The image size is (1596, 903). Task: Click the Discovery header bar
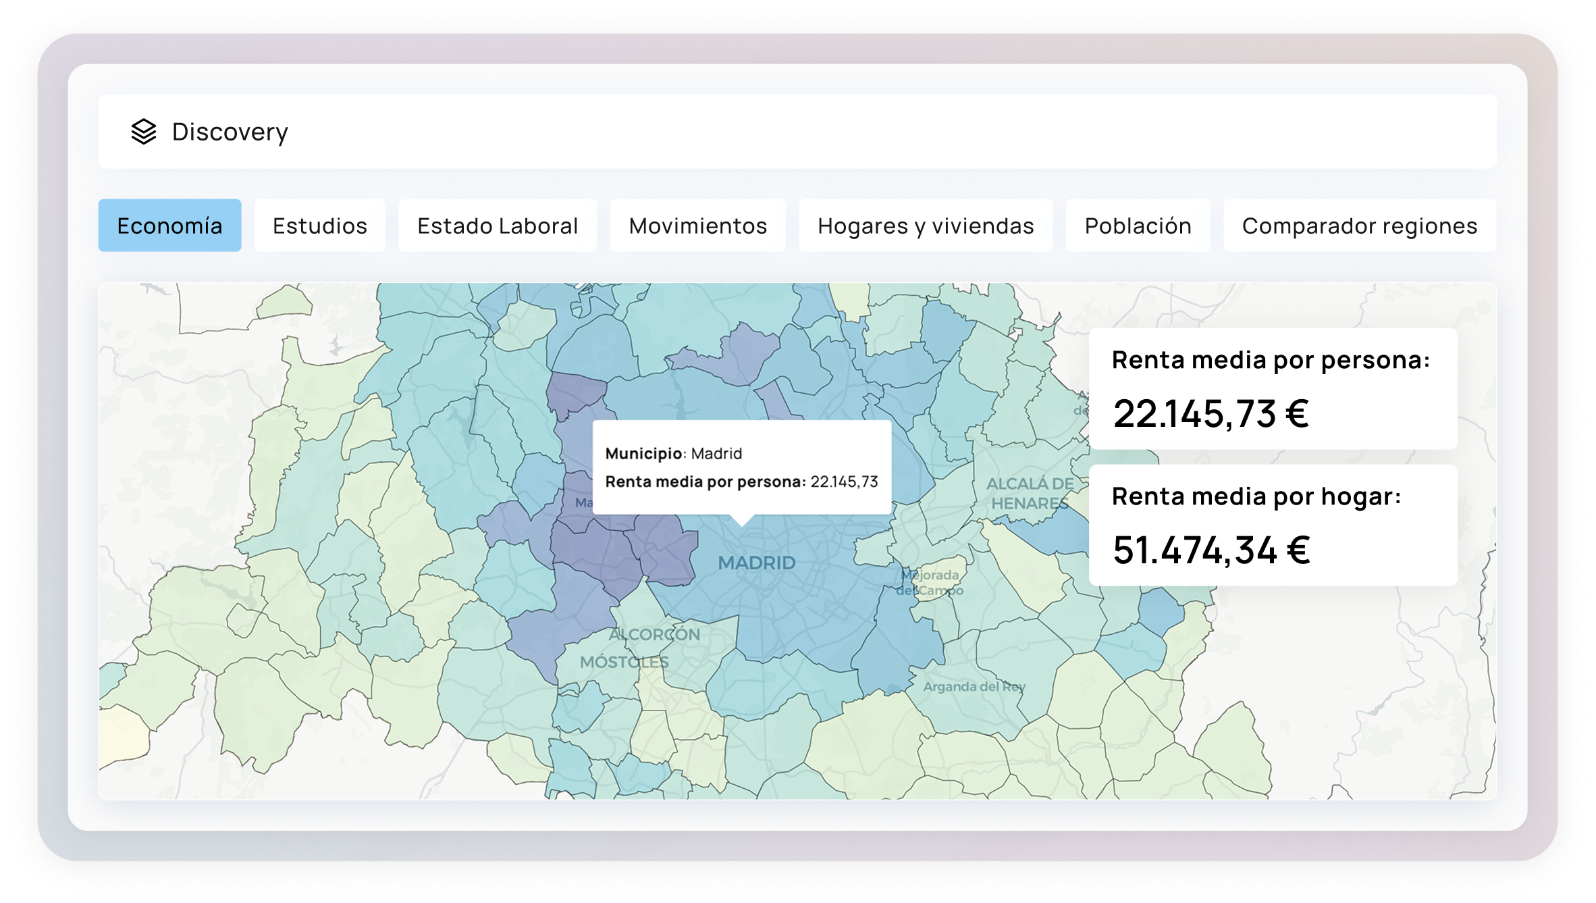click(x=797, y=132)
